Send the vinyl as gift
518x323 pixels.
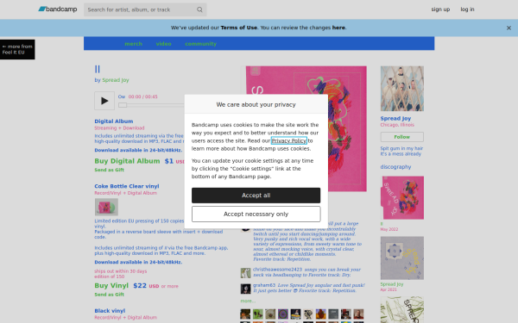(x=109, y=295)
